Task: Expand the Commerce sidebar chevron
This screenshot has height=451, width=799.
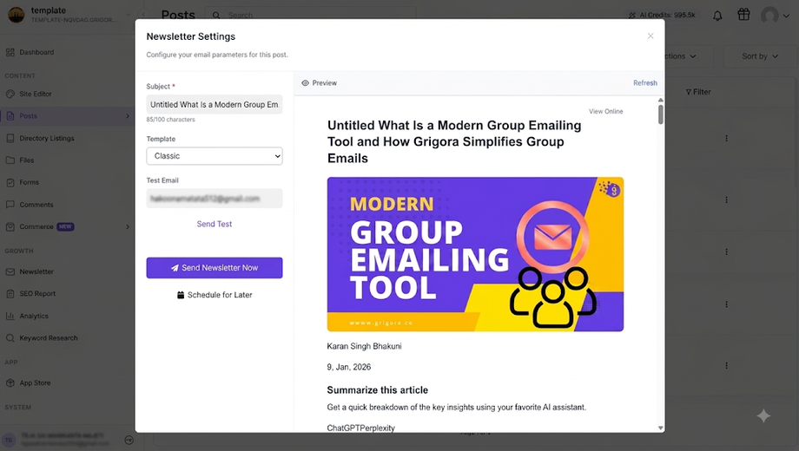Action: coord(128,227)
